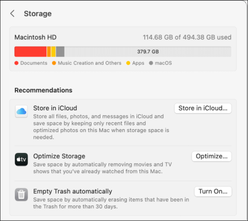Click the red Documents legend dot
Screen dimensions: 248x221
[16, 63]
